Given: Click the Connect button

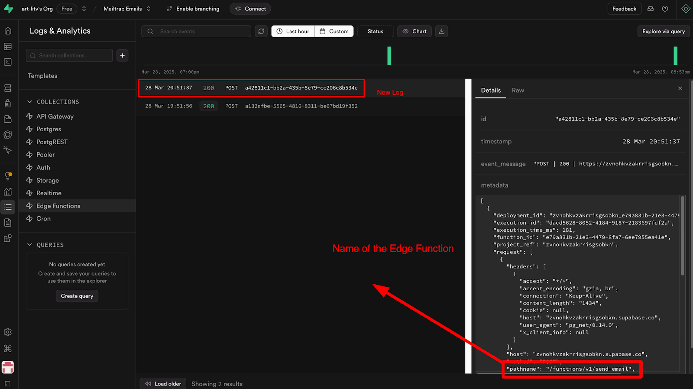Looking at the screenshot, I should click(x=250, y=9).
